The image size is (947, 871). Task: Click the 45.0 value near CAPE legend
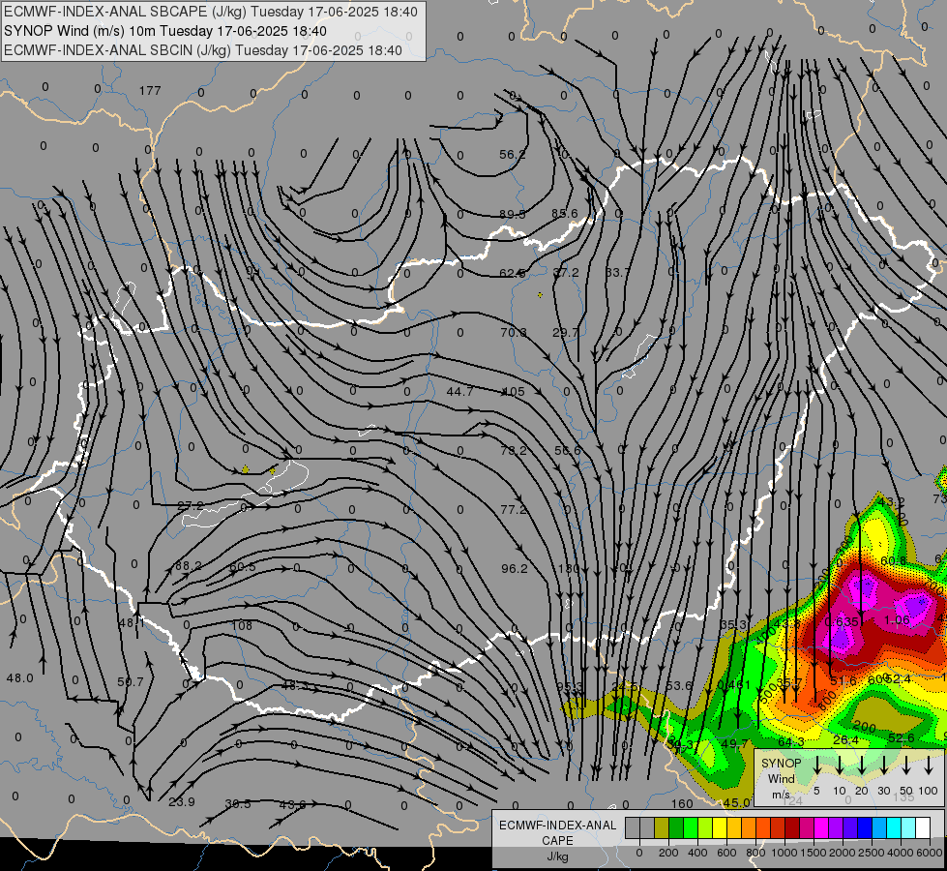pyautogui.click(x=737, y=802)
